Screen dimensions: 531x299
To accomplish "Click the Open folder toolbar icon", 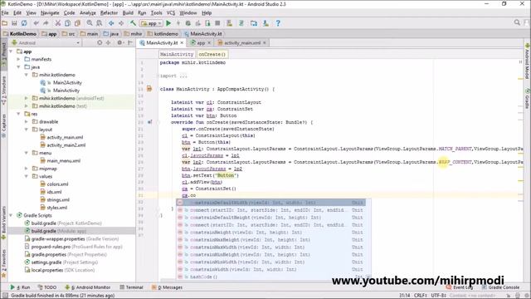I will click(5, 23).
